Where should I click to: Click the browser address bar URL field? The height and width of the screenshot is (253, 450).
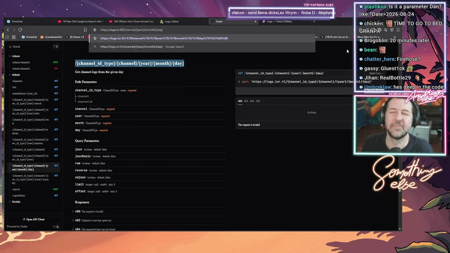pos(202,30)
